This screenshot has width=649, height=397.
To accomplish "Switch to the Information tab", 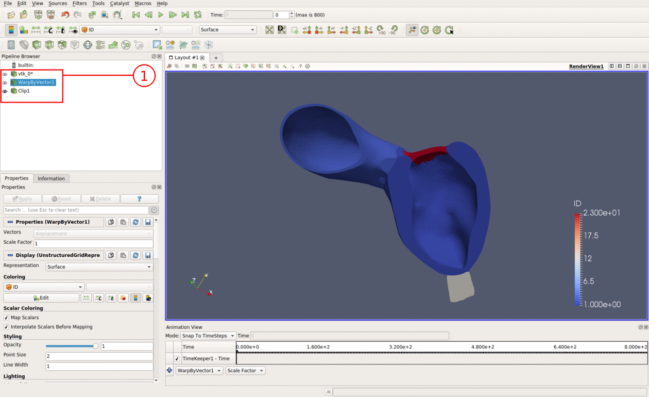I will pyautogui.click(x=51, y=178).
